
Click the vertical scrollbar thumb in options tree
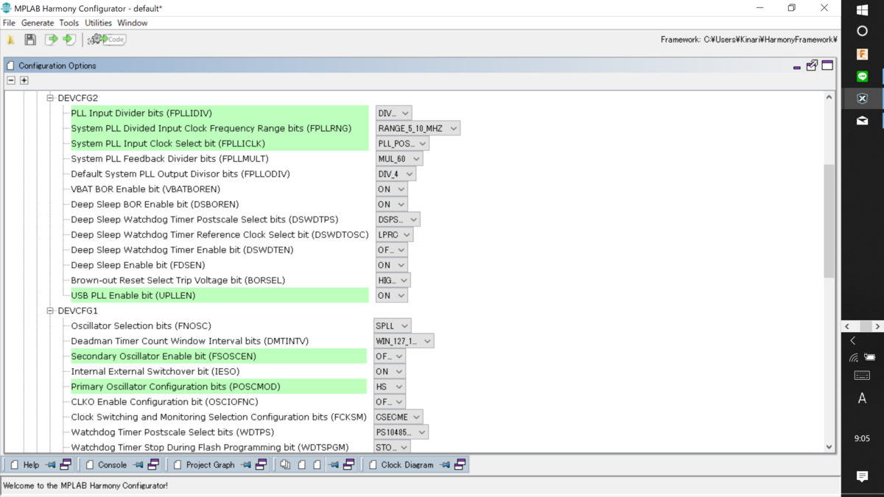[x=829, y=221]
